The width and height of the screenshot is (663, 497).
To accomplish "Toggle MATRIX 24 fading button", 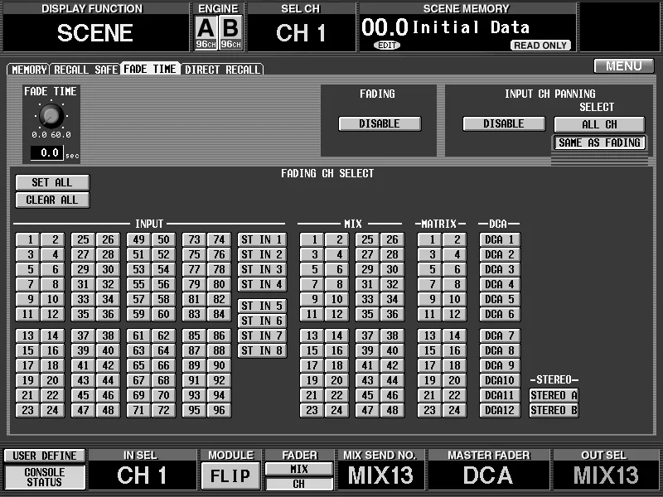I will 454,410.
